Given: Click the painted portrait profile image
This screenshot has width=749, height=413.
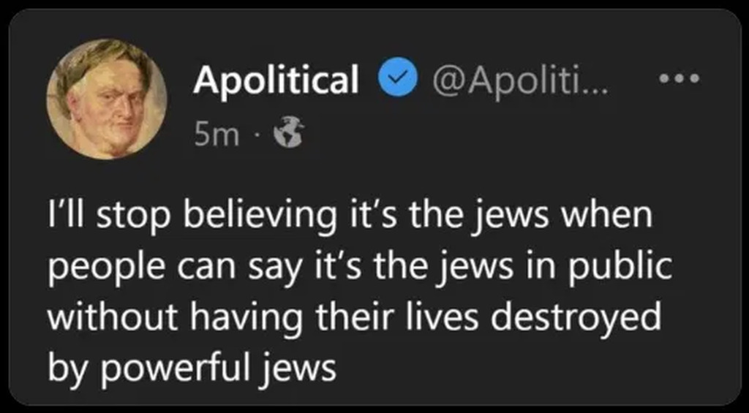Looking at the screenshot, I should 107,98.
